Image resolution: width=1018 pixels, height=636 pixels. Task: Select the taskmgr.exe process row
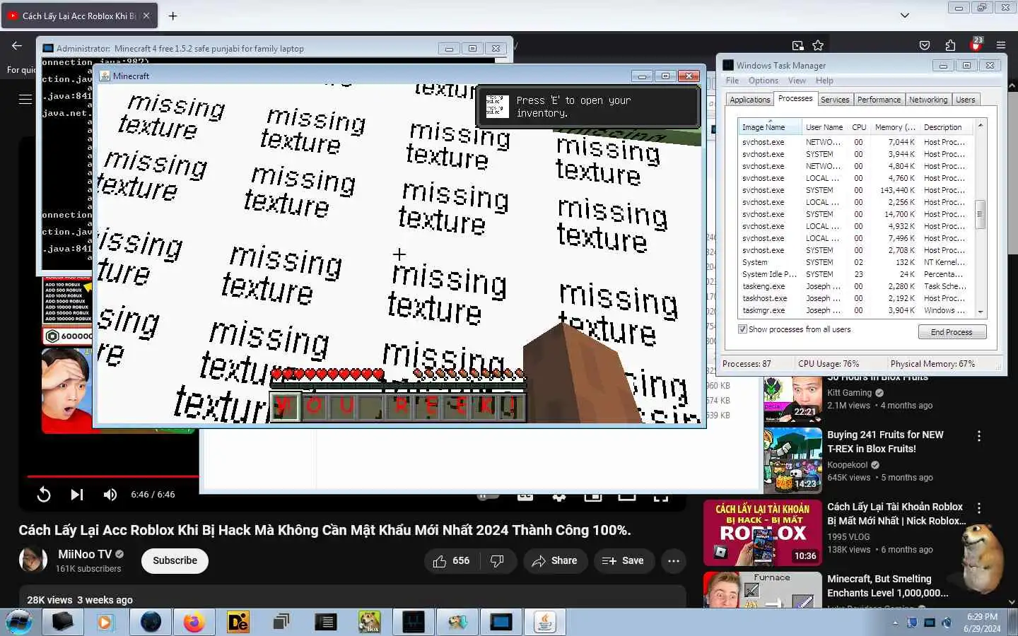855,310
